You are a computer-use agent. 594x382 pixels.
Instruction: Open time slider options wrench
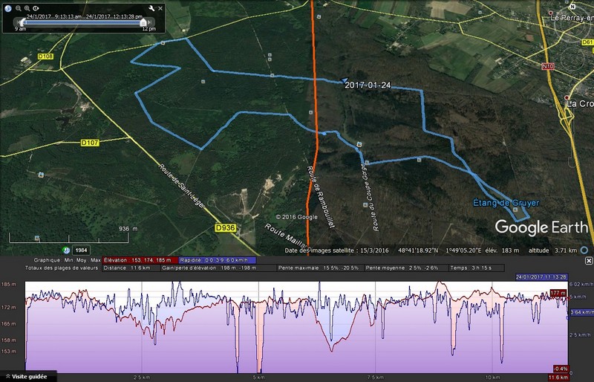point(151,8)
